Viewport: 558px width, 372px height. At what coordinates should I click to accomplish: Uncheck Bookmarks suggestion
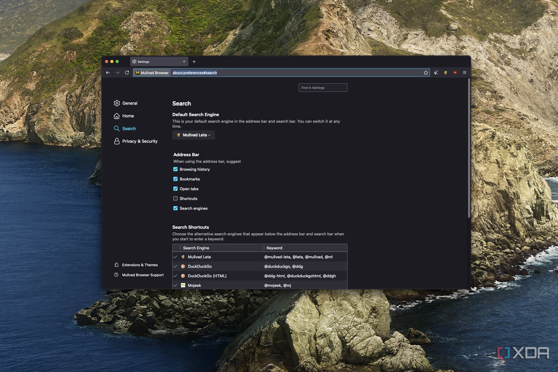tap(175, 179)
